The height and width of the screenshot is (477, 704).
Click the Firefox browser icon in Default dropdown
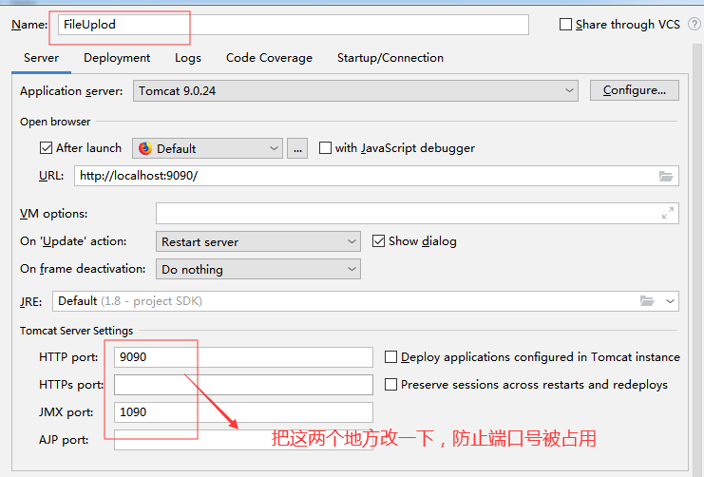tap(145, 148)
